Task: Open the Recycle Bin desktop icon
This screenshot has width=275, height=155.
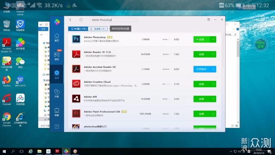Action: pos(6,26)
